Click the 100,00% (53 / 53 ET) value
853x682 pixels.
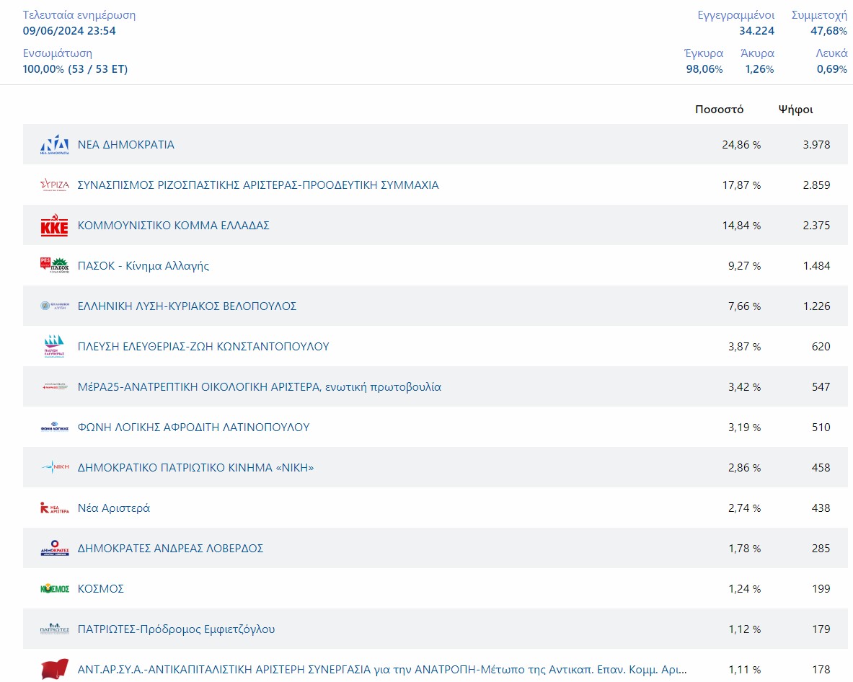pos(75,69)
